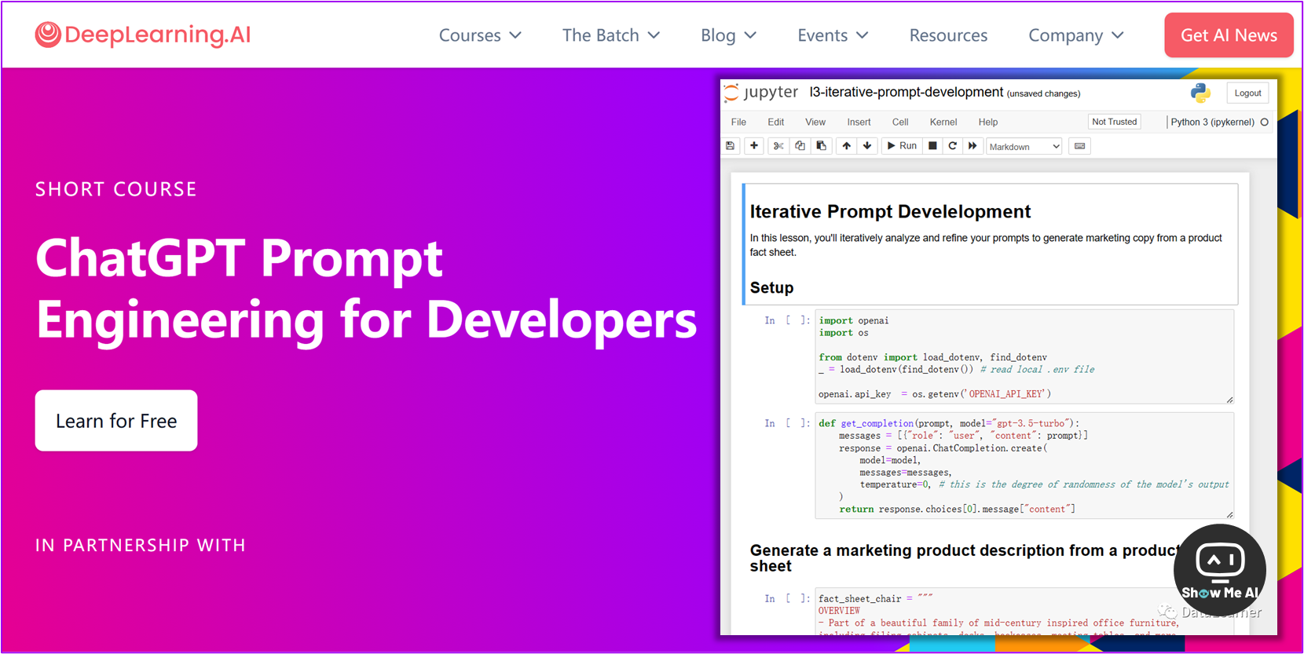Open the Jupyter File menu
The image size is (1304, 654).
(x=738, y=122)
